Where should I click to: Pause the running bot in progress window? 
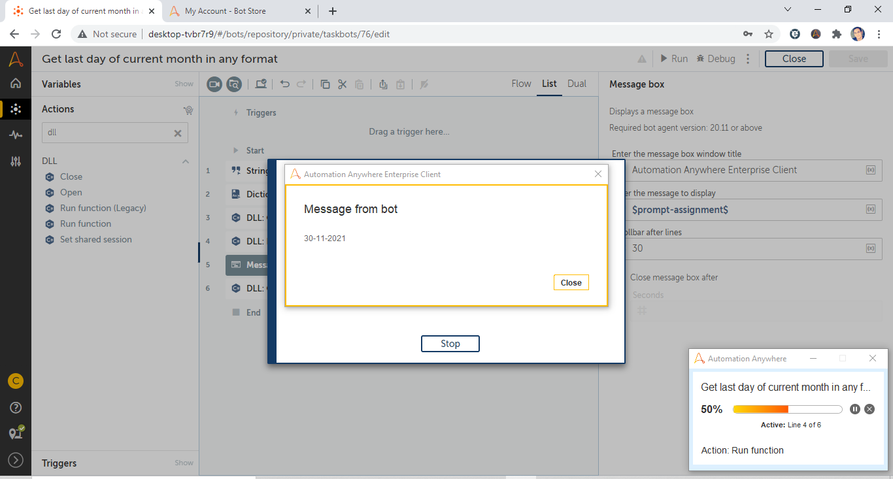(x=855, y=409)
